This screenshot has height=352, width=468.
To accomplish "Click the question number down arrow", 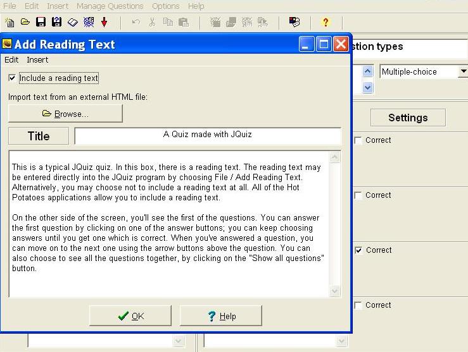I will [368, 88].
